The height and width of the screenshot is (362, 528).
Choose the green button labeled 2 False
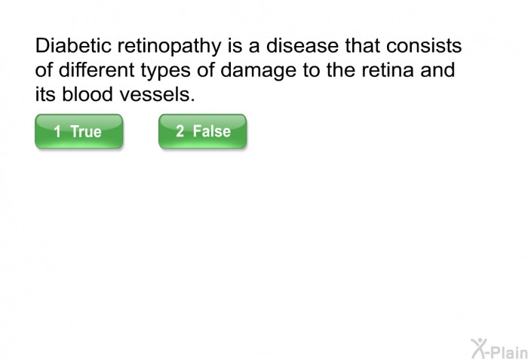click(x=202, y=131)
